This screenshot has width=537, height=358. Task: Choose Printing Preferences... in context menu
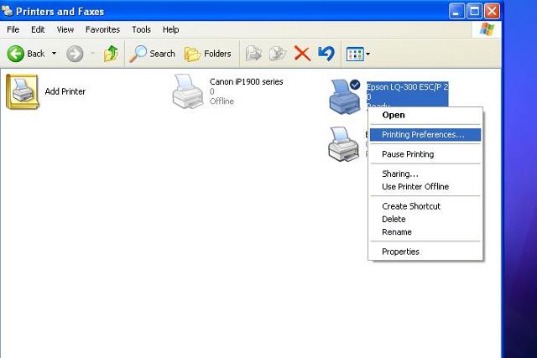(425, 134)
